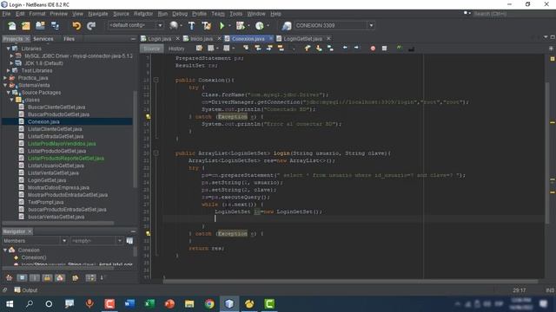
Task: Open the Refactor menu
Action: (x=143, y=14)
